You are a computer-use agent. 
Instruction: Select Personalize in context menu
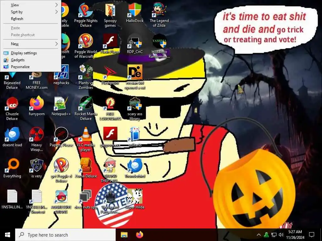pyautogui.click(x=31, y=67)
